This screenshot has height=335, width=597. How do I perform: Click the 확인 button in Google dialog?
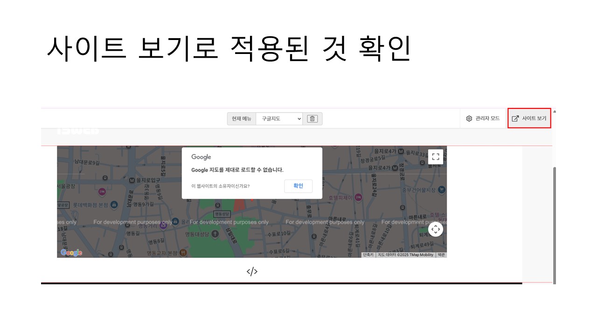tap(298, 186)
